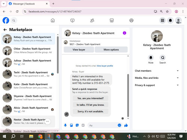
Task: Choose a sticker from the sticker icon
Action: pyautogui.click(x=77, y=125)
